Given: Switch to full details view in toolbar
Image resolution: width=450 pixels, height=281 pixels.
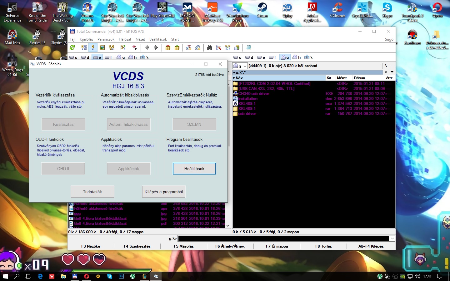Looking at the screenshot, I should (x=93, y=47).
